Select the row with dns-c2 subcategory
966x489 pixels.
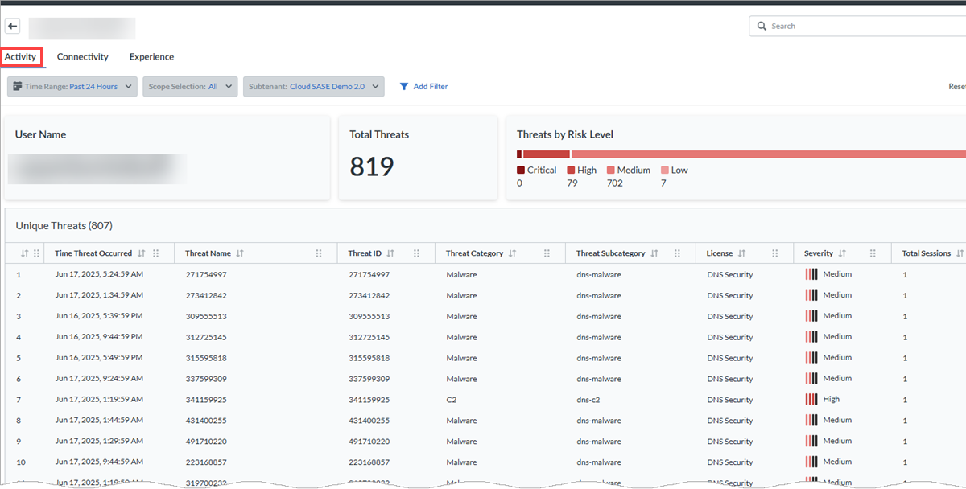point(483,400)
